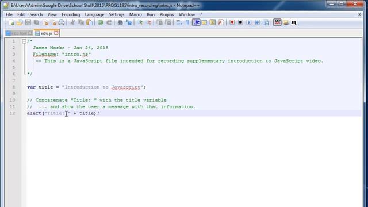This screenshot has width=368, height=207.
Task: Click the word "alert" on line 12
Action: pyautogui.click(x=34, y=113)
